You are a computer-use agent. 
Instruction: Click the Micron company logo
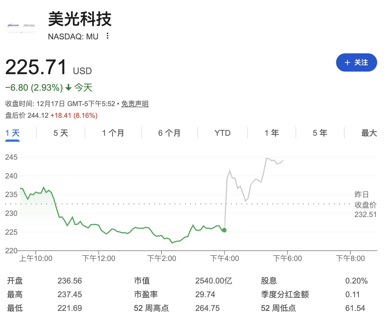pyautogui.click(x=21, y=25)
